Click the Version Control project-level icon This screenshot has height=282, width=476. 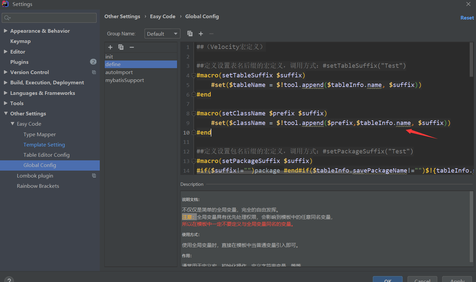94,72
